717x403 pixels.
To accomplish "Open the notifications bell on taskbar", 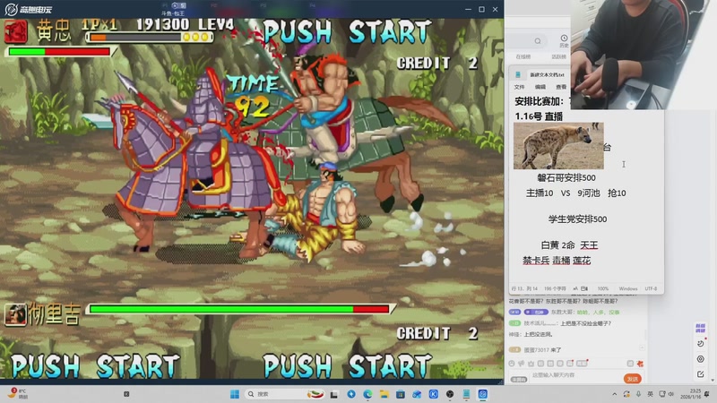I will click(x=707, y=394).
